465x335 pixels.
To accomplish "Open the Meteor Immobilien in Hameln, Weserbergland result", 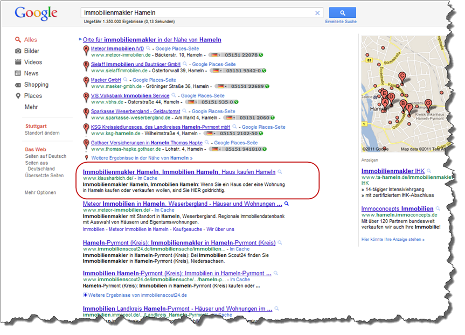I will click(x=182, y=204).
